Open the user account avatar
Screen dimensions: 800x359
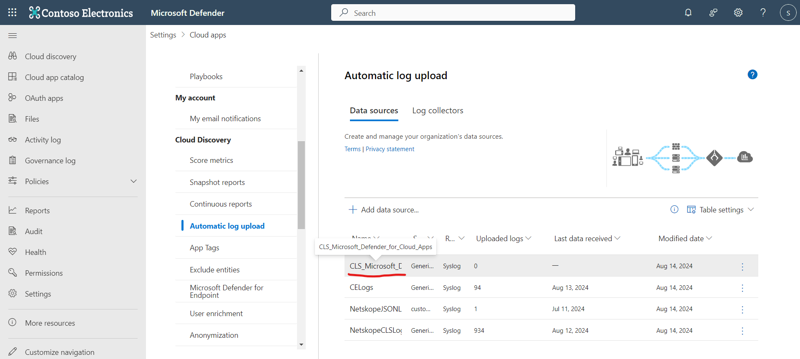(x=788, y=12)
